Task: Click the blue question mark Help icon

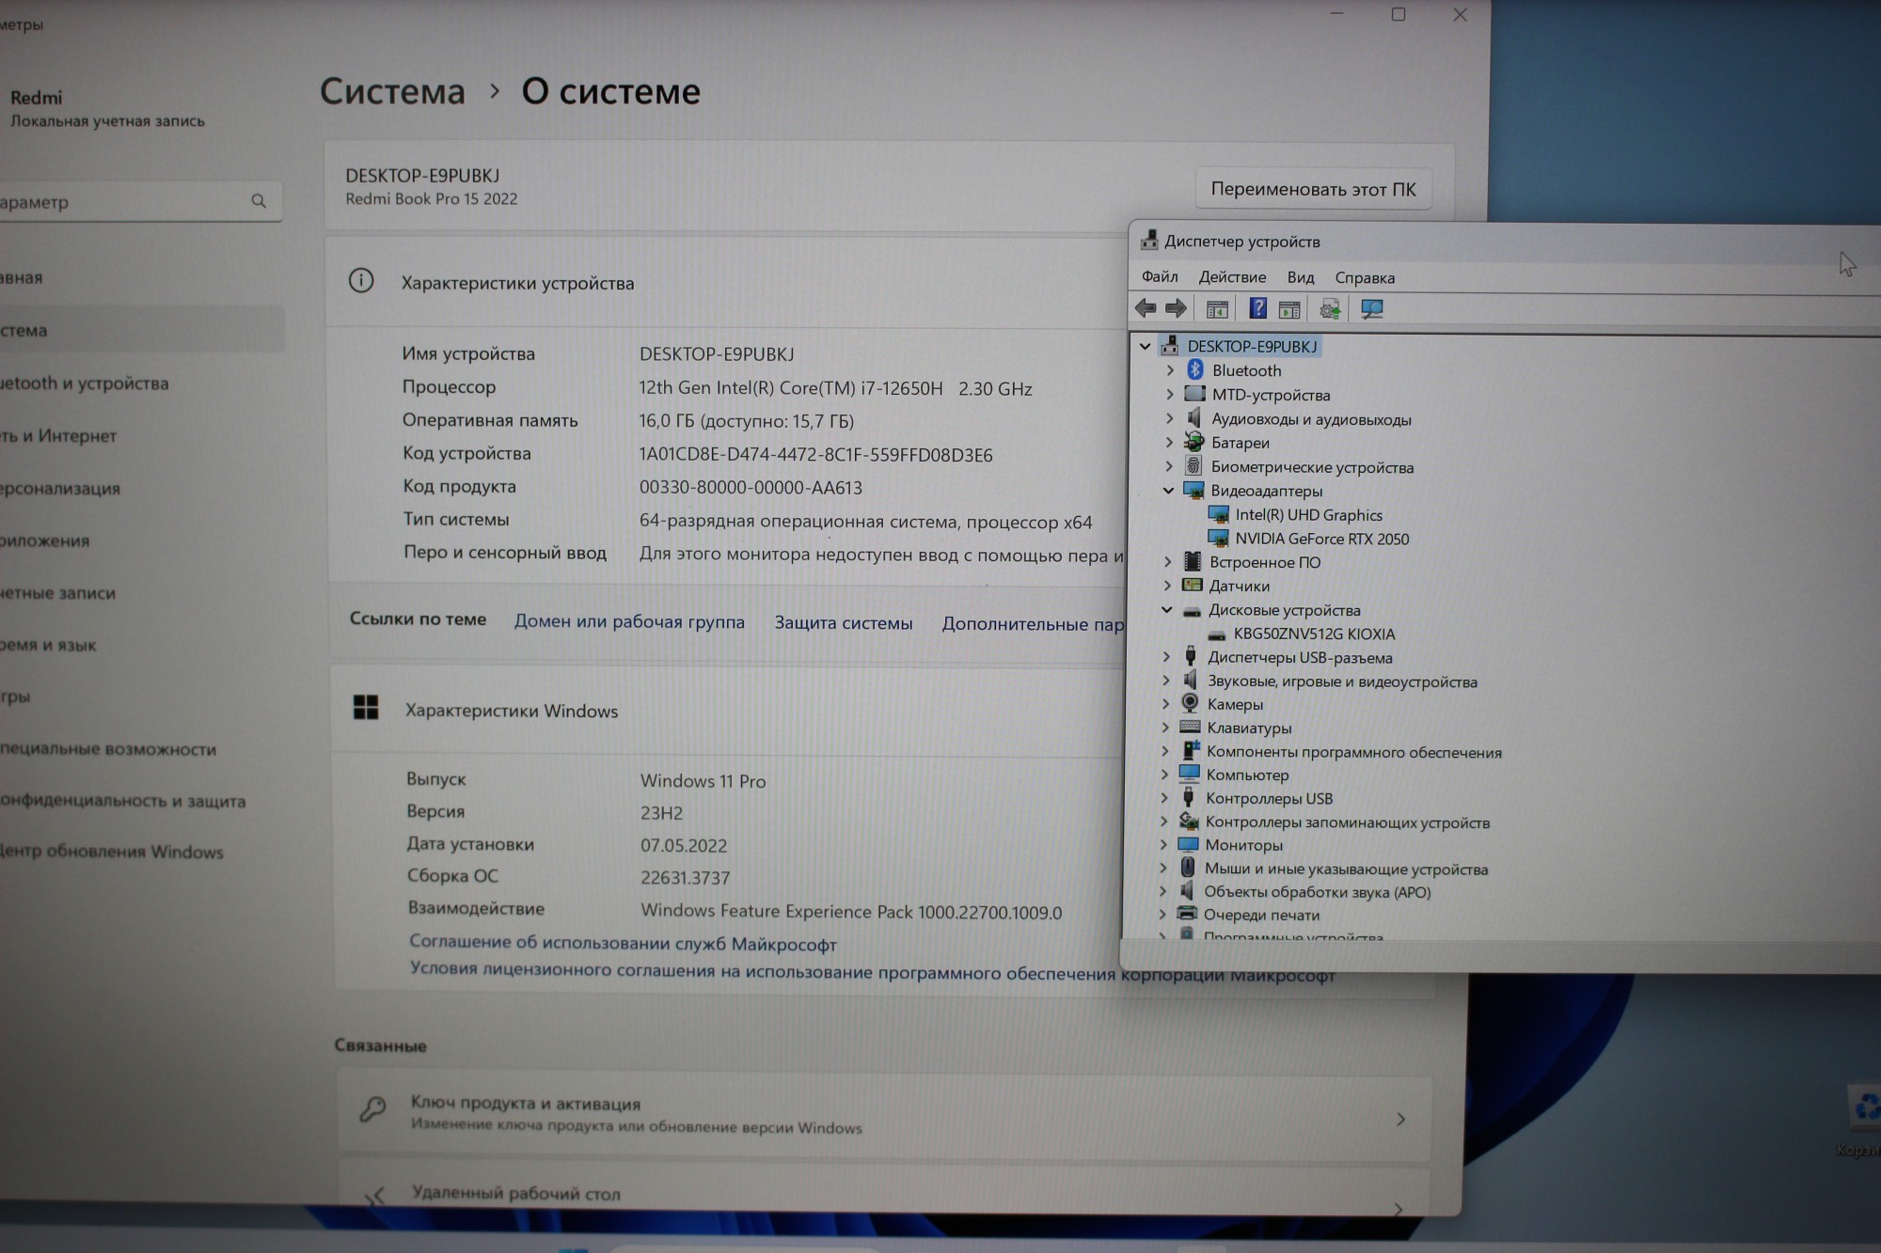Action: point(1257,308)
